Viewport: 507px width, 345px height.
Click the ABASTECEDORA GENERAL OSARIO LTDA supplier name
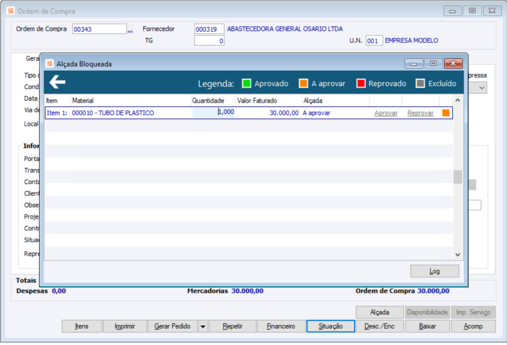[285, 29]
